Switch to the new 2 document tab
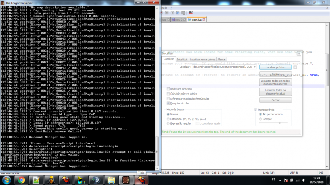330x185 pixels. pos(179,20)
